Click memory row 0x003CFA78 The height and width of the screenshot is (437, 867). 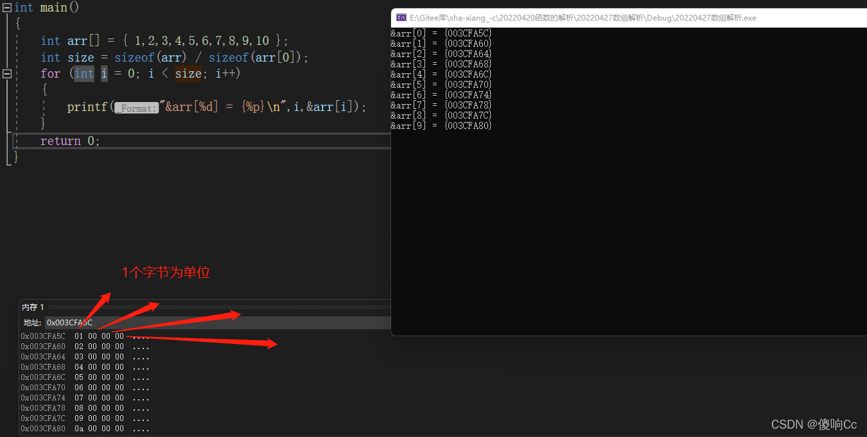click(85, 408)
